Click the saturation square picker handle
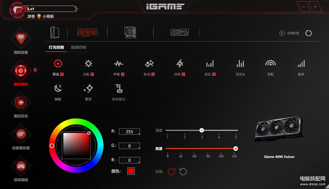329x189 pixels. pos(89,133)
